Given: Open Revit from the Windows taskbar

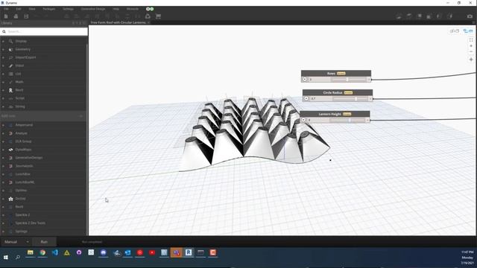Looking at the screenshot, I should click(189, 252).
